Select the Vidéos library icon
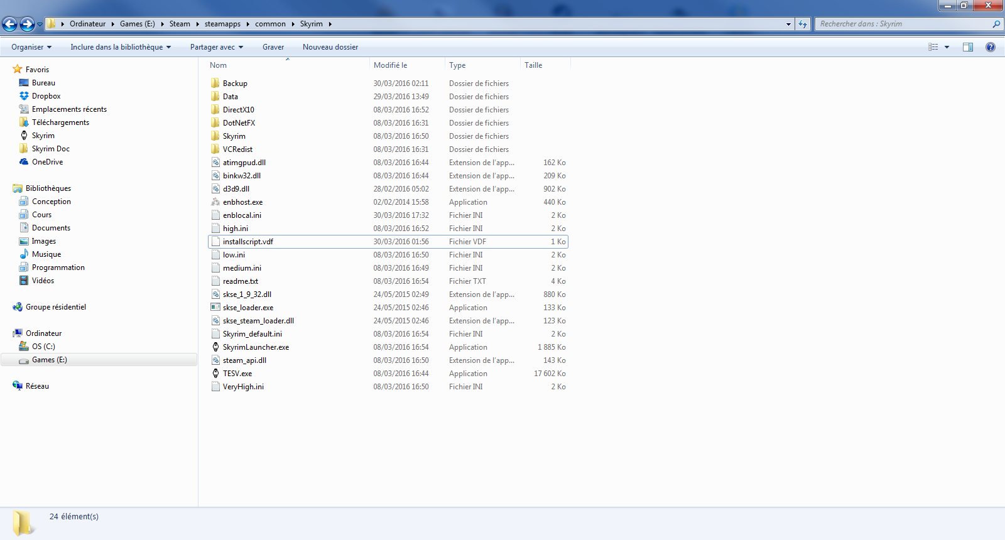1005x540 pixels. [24, 281]
